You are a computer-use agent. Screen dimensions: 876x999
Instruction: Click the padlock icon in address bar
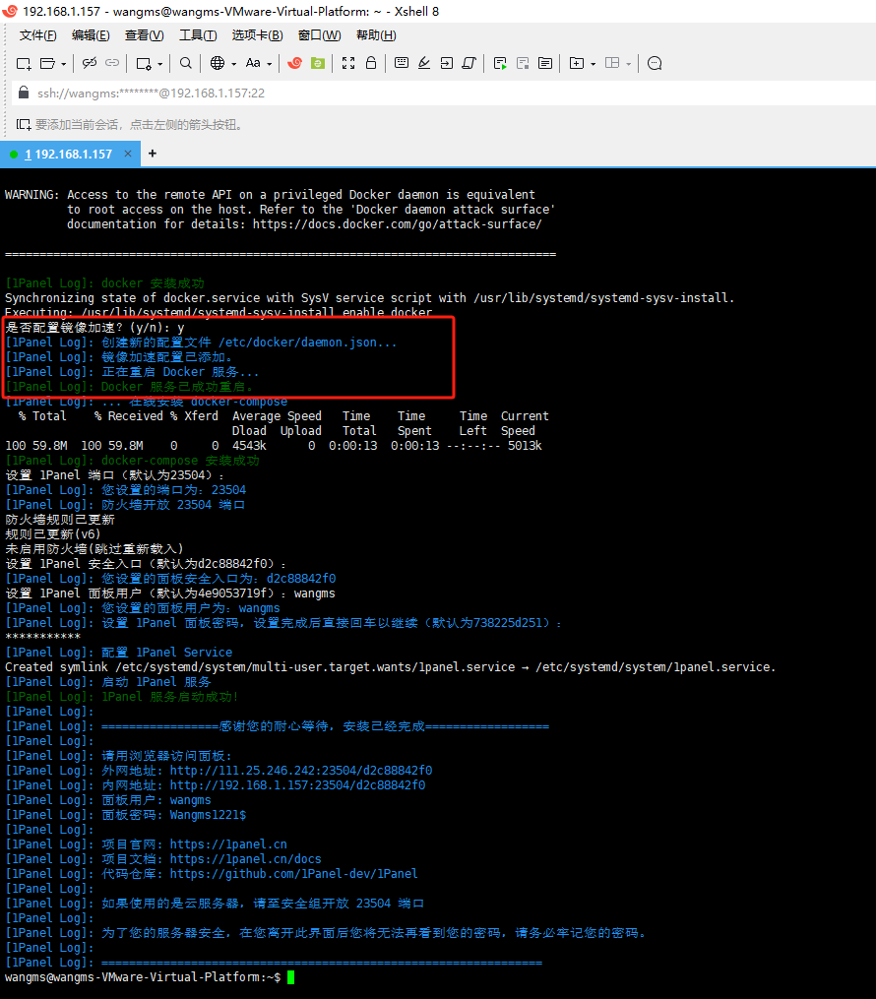point(24,93)
